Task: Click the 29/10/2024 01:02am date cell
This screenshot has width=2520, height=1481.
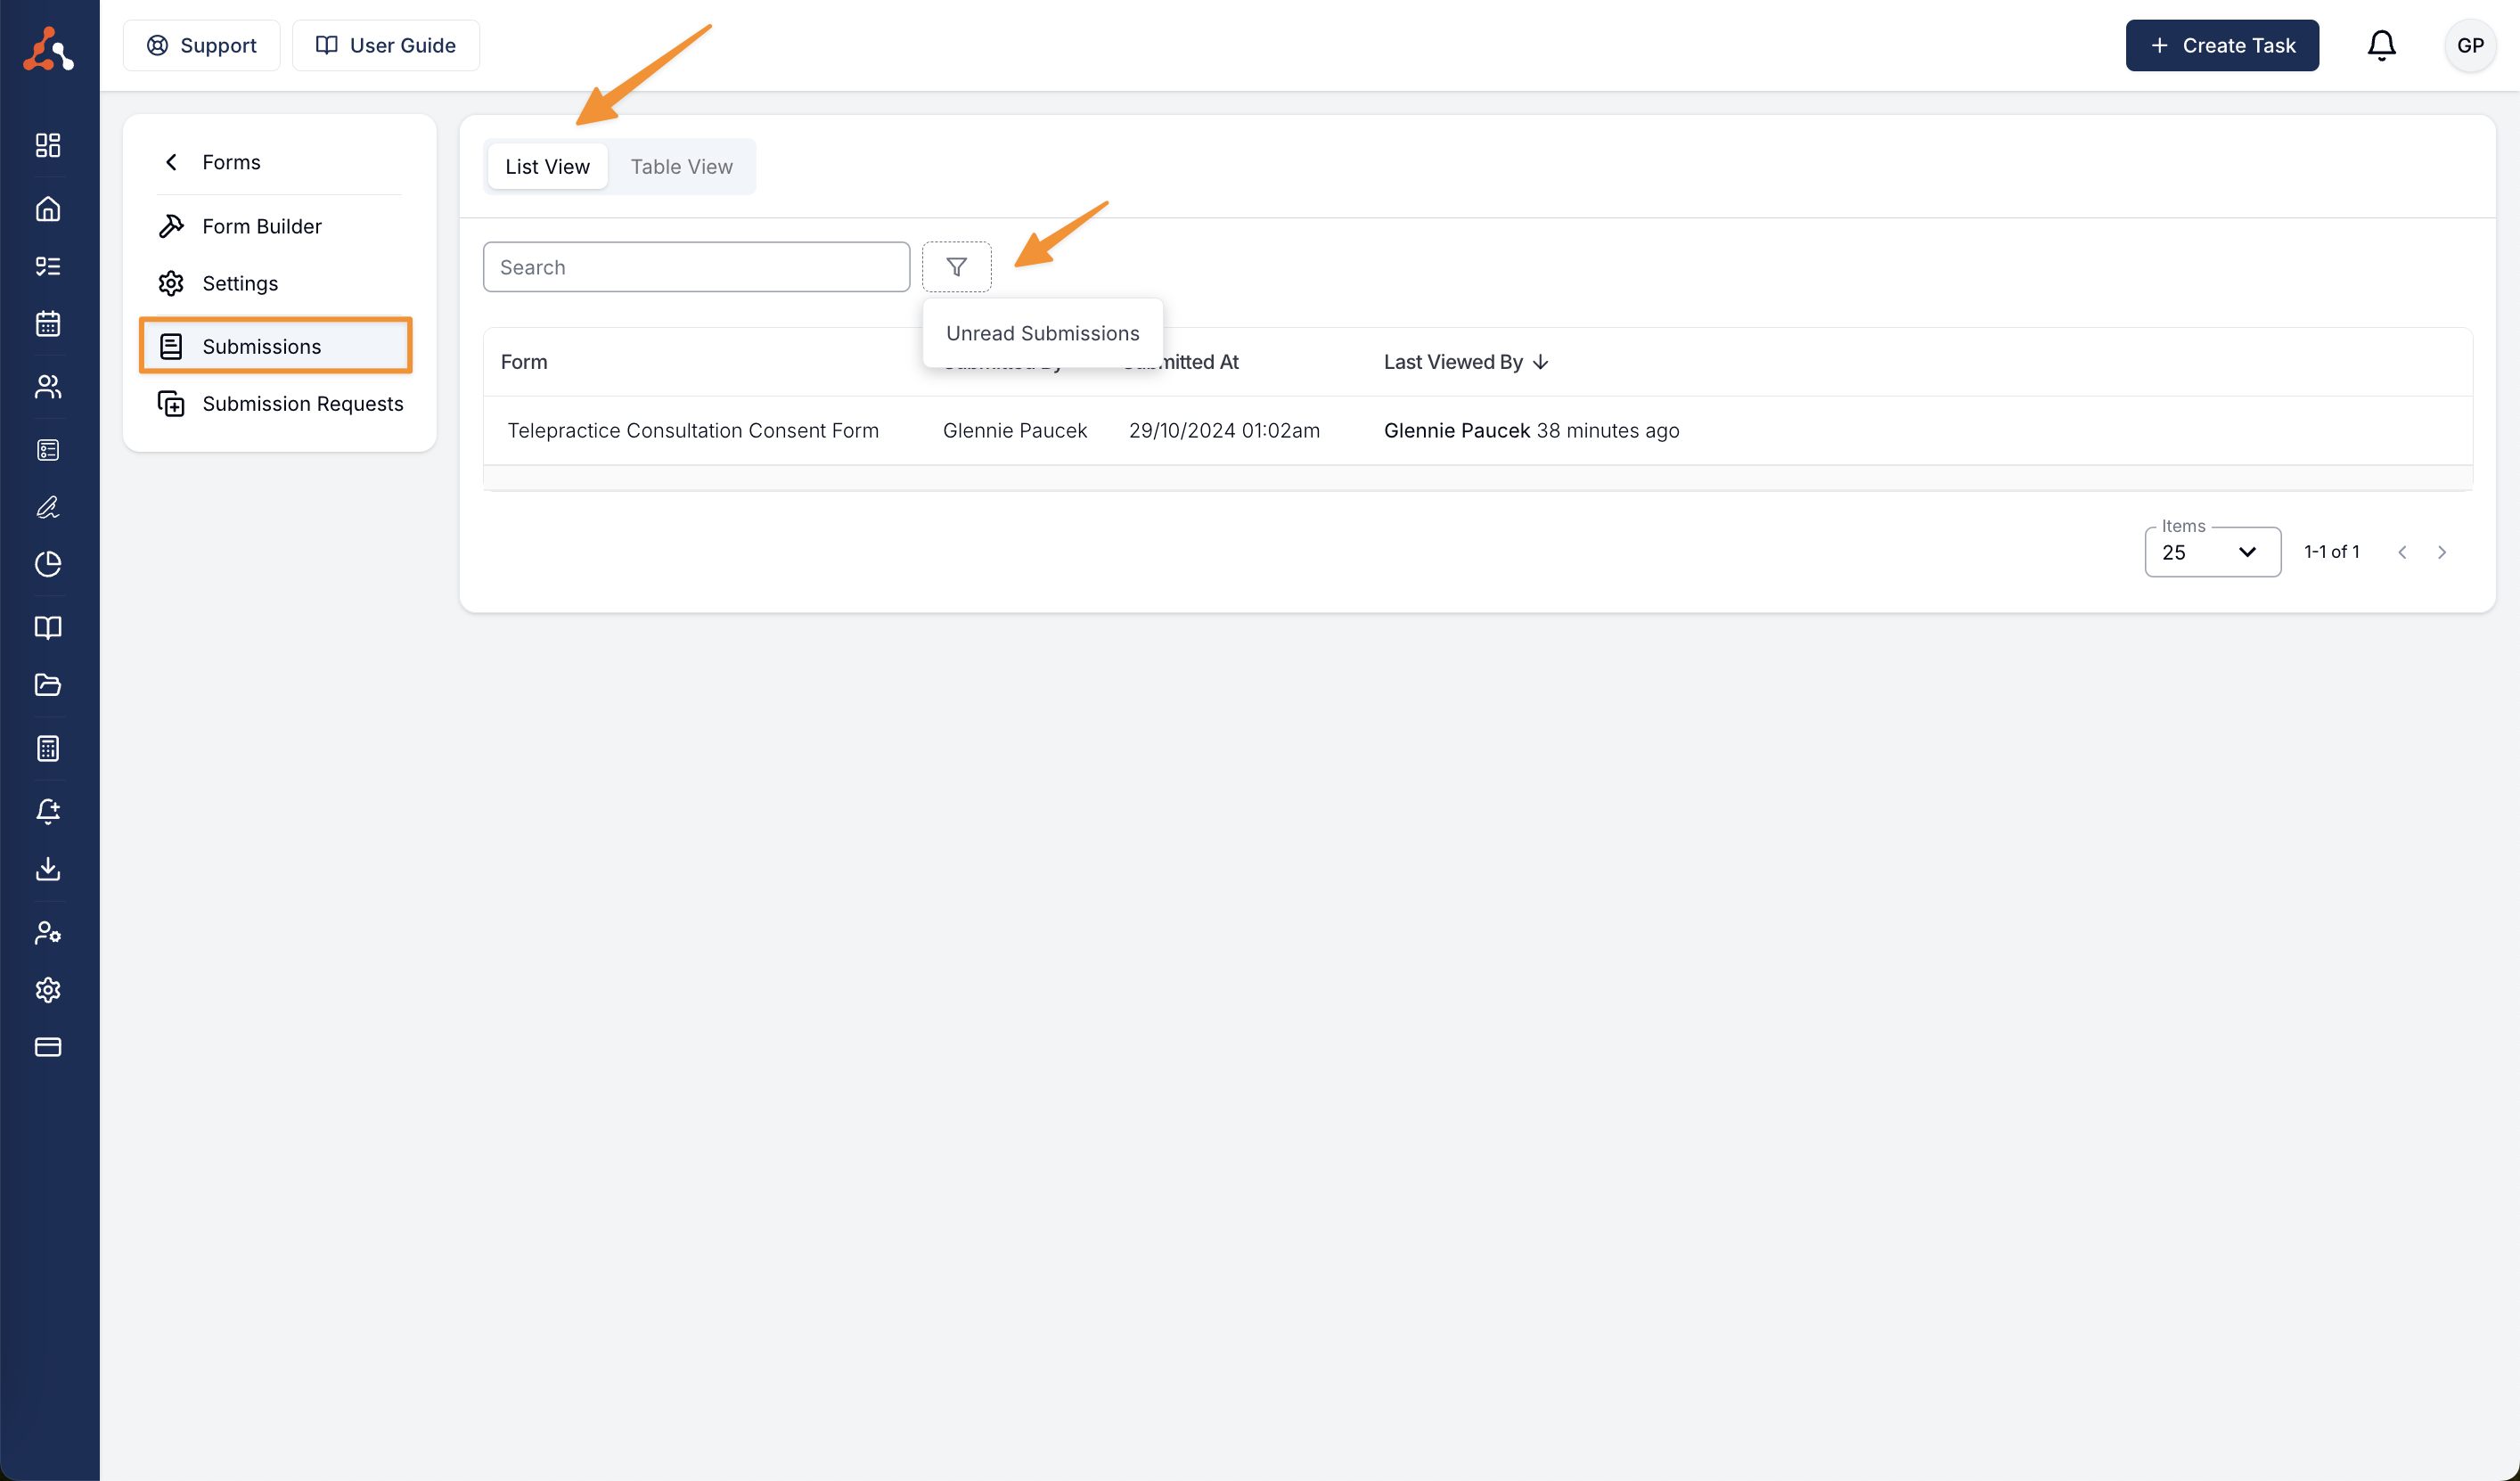Action: [x=1224, y=430]
